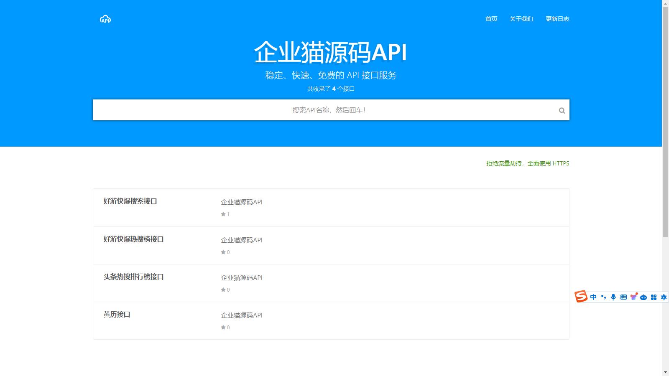The height and width of the screenshot is (376, 669).
Task: Open the 好游快爆热搜榜接口 link
Action: 133,239
